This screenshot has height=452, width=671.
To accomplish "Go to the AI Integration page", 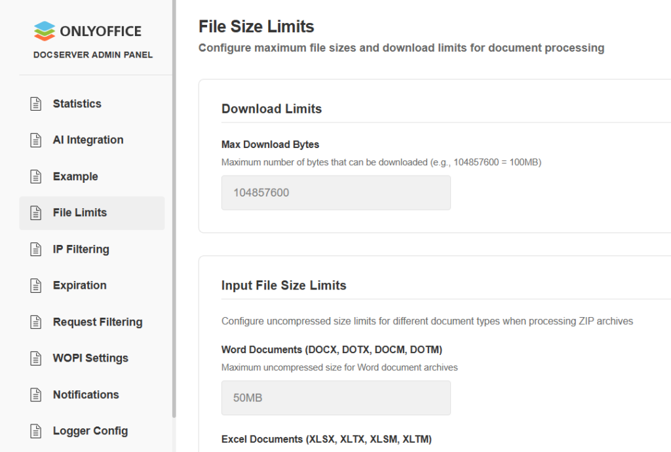I will pos(88,140).
